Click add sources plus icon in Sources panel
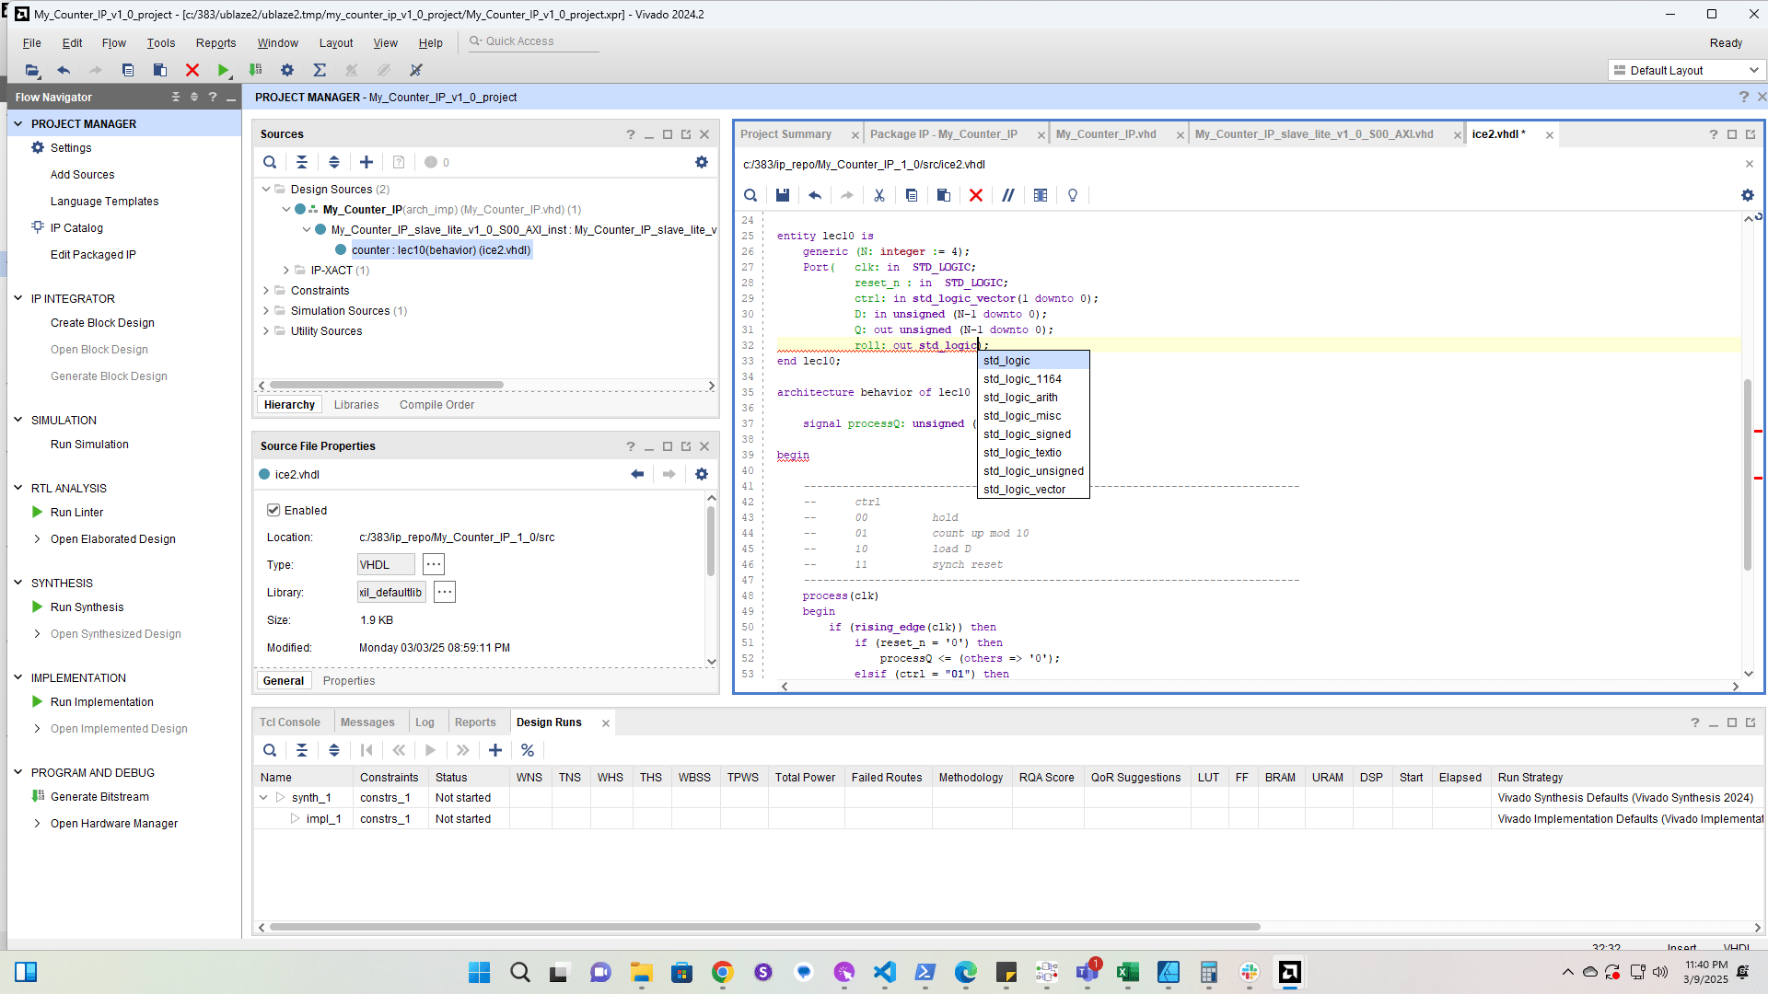Image resolution: width=1768 pixels, height=994 pixels. (366, 162)
